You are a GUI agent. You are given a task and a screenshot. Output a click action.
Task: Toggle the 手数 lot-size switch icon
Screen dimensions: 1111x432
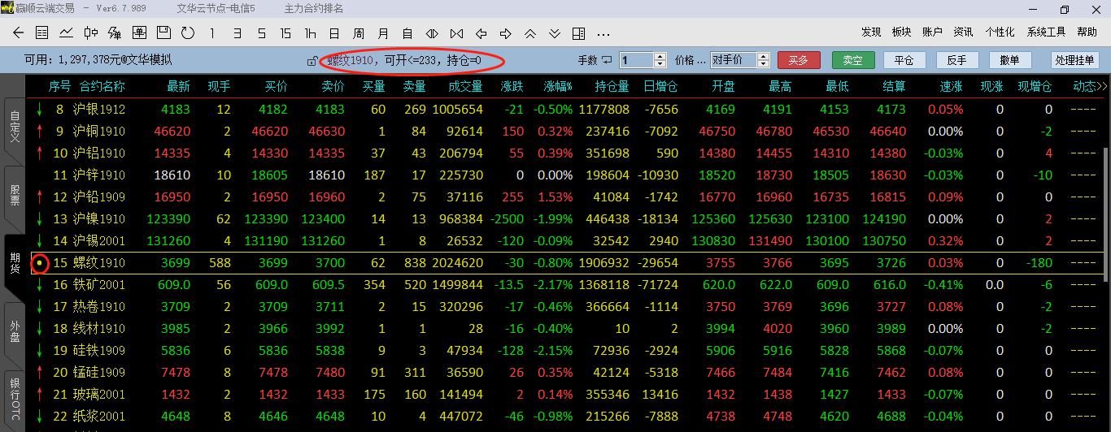click(x=607, y=60)
